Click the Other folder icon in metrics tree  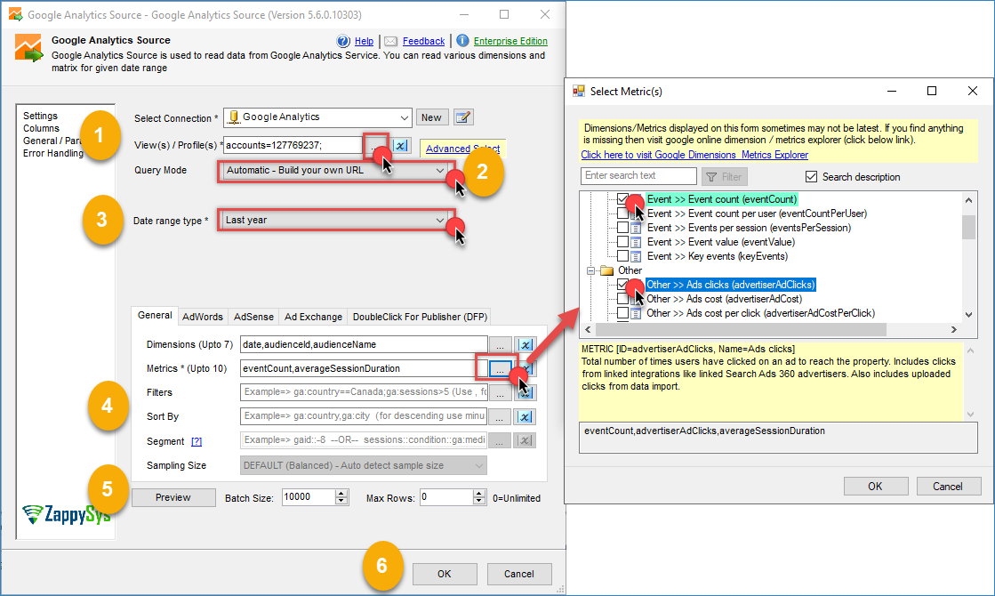click(x=607, y=270)
